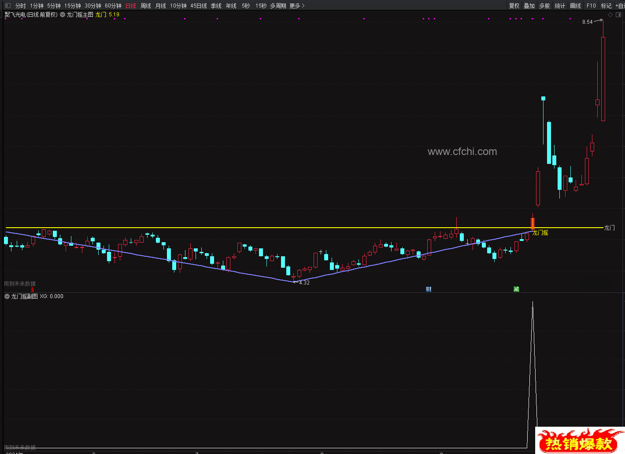
Task: Click the 4.32 low price label
Action: [x=304, y=283]
